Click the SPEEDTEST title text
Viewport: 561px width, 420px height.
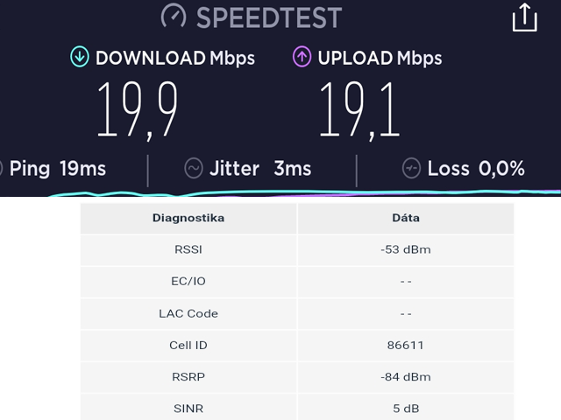(x=268, y=17)
